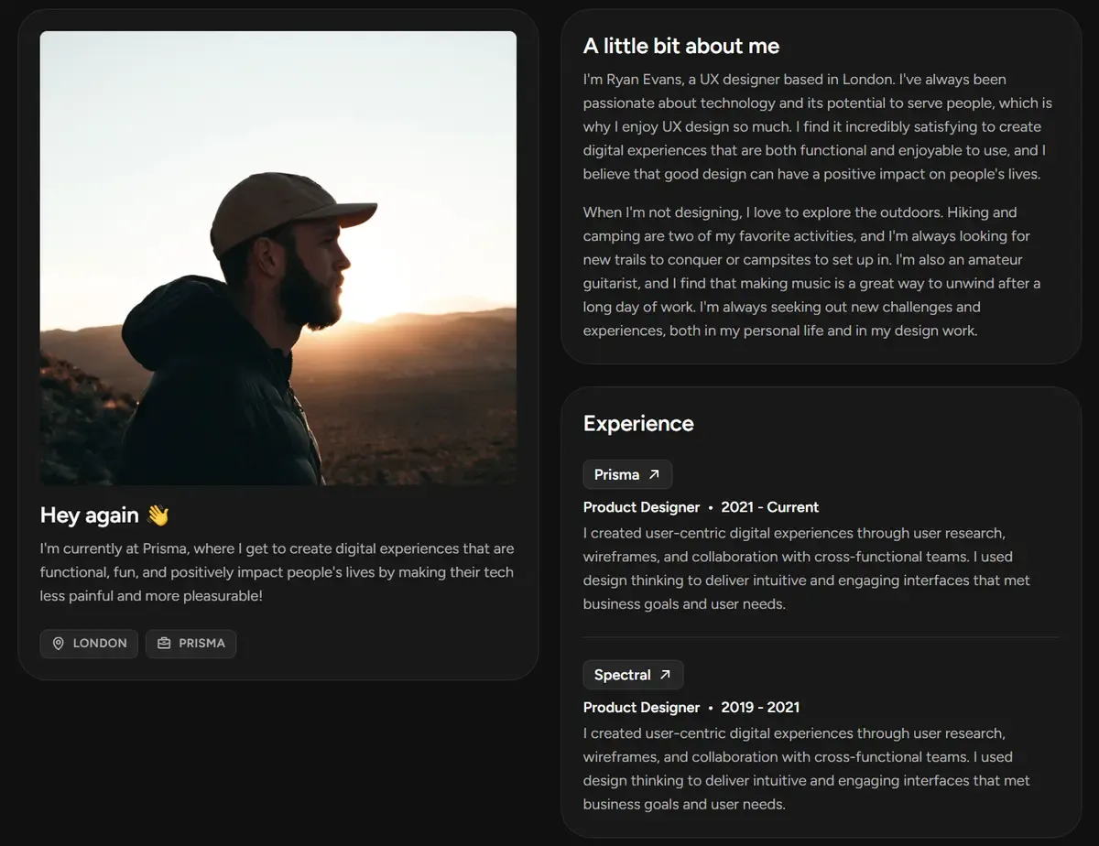Click the waving hand emoji
Screen dimensions: 1099x846
point(158,515)
